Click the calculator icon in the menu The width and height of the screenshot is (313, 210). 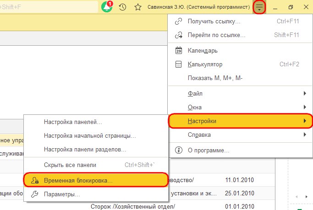click(178, 65)
